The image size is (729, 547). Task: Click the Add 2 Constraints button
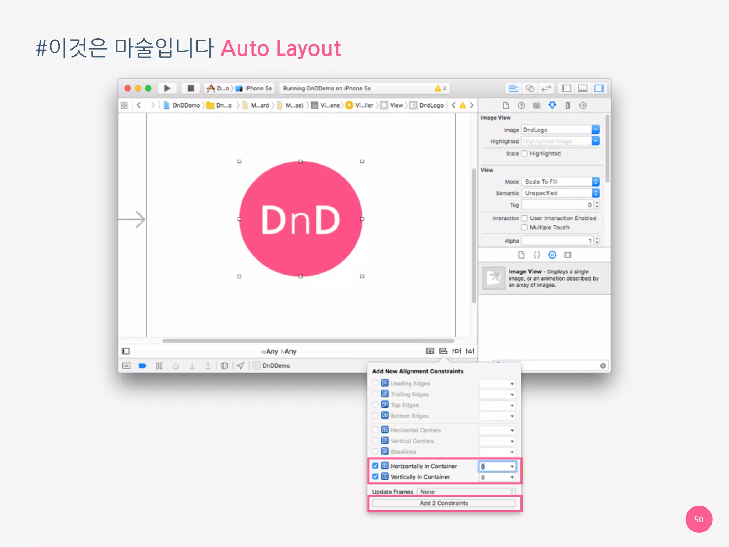(x=444, y=503)
